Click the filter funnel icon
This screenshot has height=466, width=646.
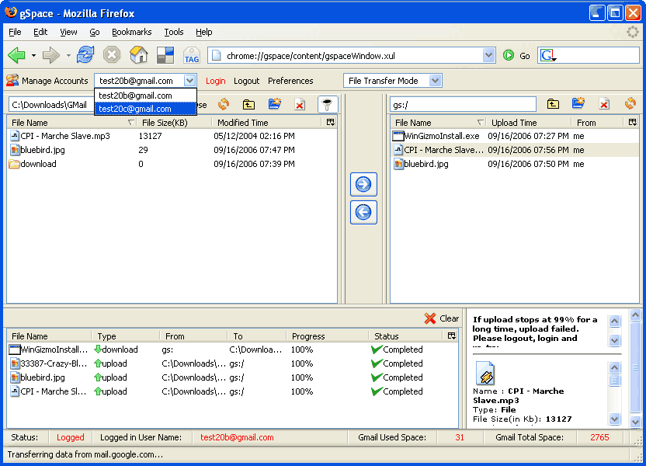pyautogui.click(x=328, y=105)
